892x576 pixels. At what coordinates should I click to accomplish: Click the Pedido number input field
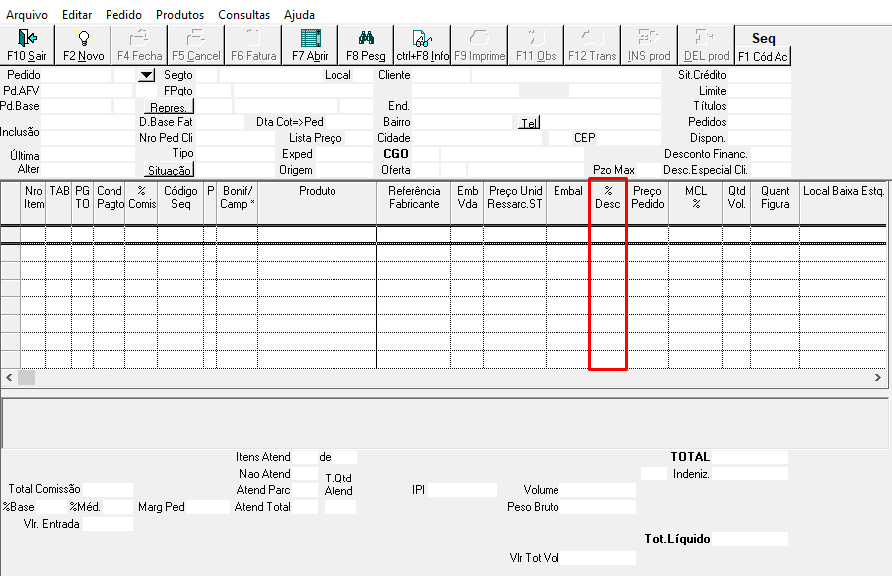click(77, 75)
